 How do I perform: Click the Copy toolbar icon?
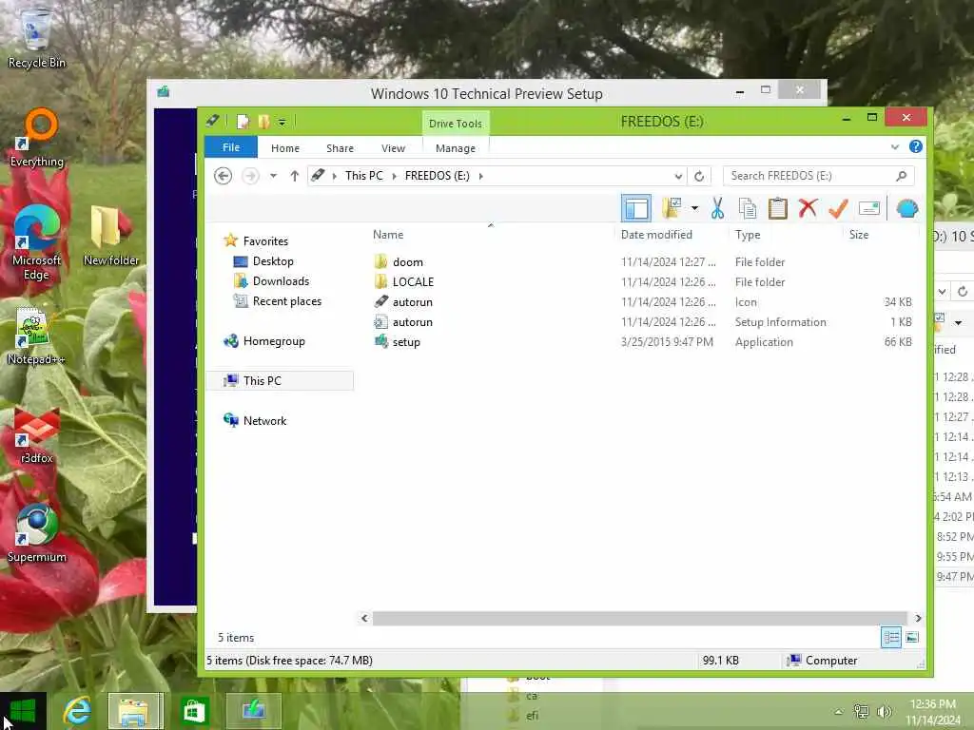tap(748, 208)
